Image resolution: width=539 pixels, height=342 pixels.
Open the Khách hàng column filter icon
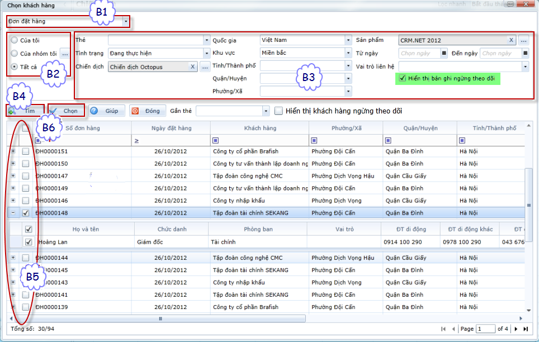point(215,141)
